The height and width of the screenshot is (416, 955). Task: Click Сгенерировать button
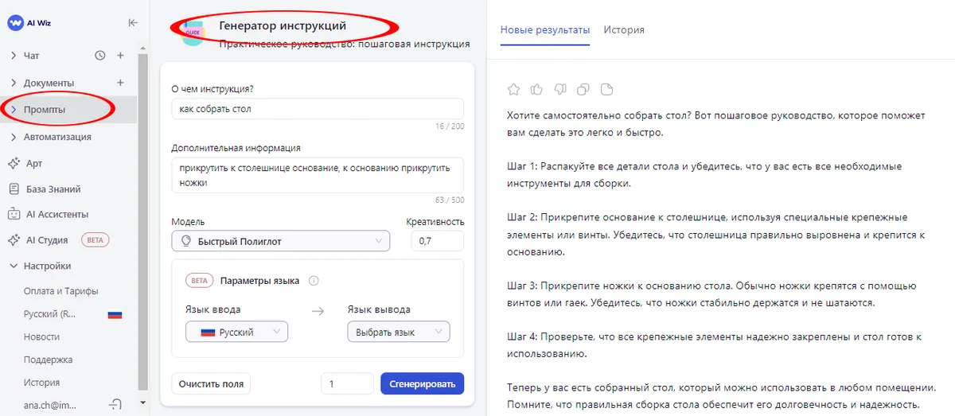(423, 384)
